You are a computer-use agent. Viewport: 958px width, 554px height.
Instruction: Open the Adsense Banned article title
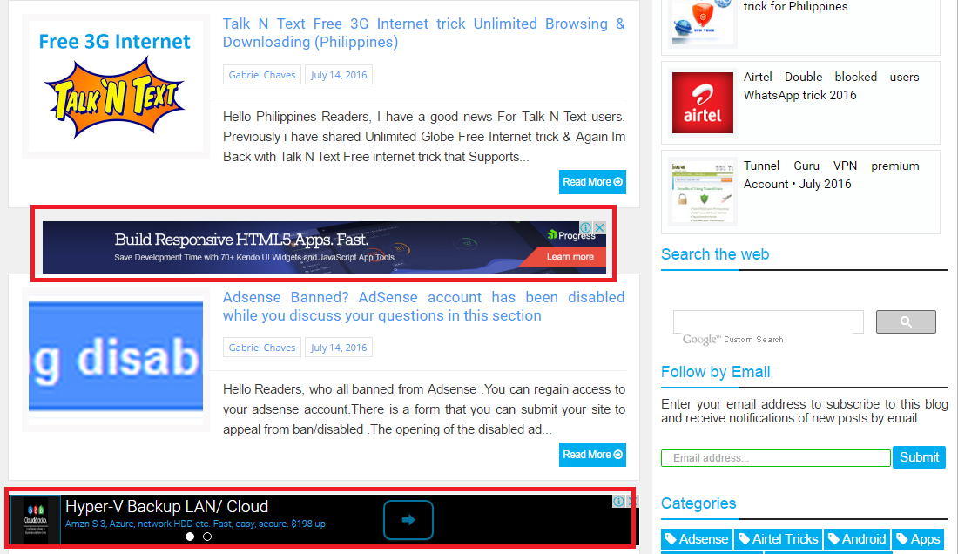(x=423, y=307)
